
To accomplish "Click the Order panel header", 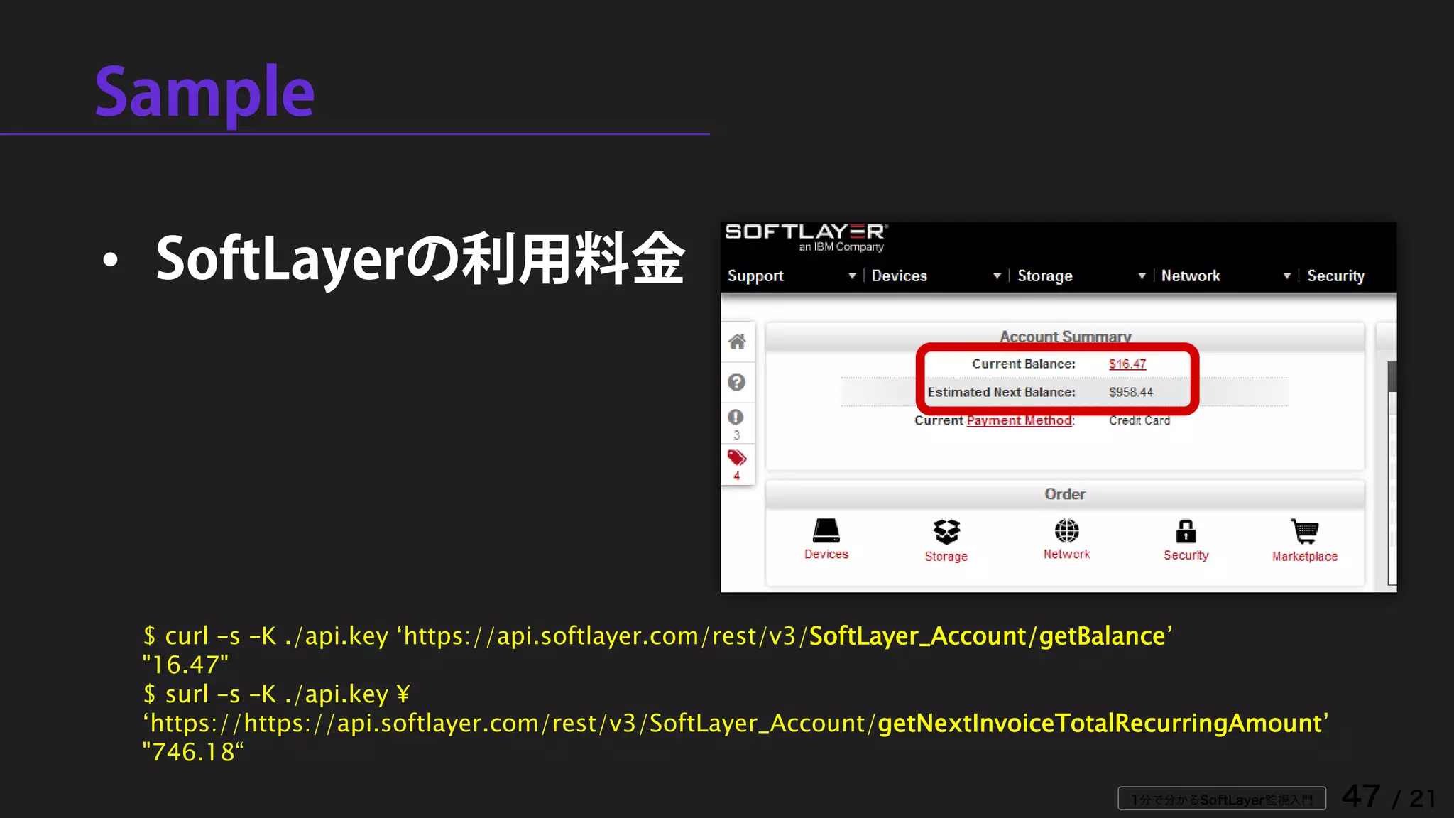I will pyautogui.click(x=1065, y=494).
